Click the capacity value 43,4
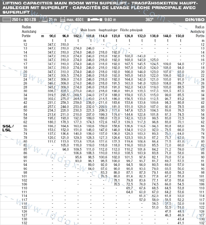The image size is (206, 225). coord(181,219)
